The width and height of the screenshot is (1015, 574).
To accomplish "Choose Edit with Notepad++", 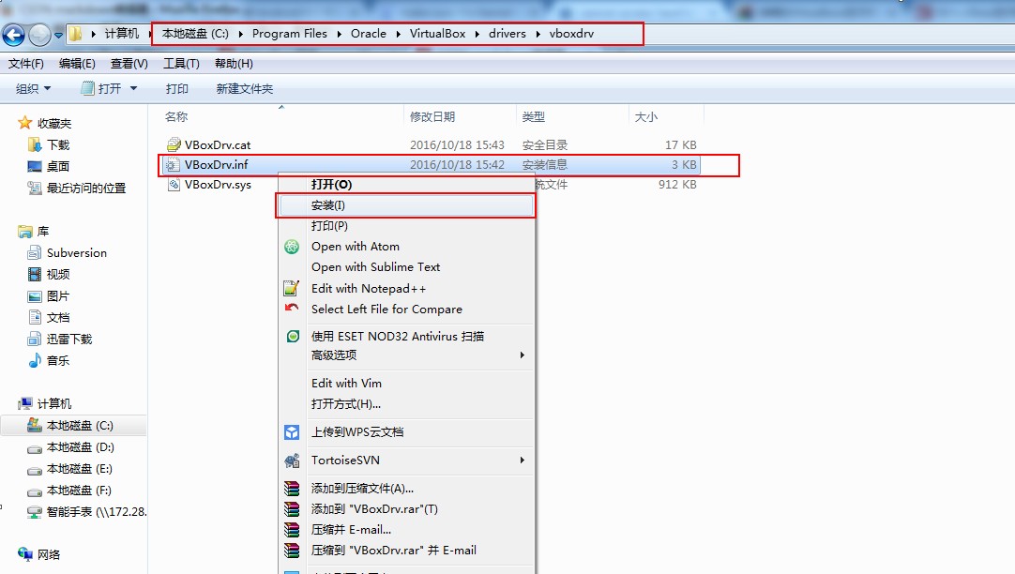I will (x=406, y=289).
